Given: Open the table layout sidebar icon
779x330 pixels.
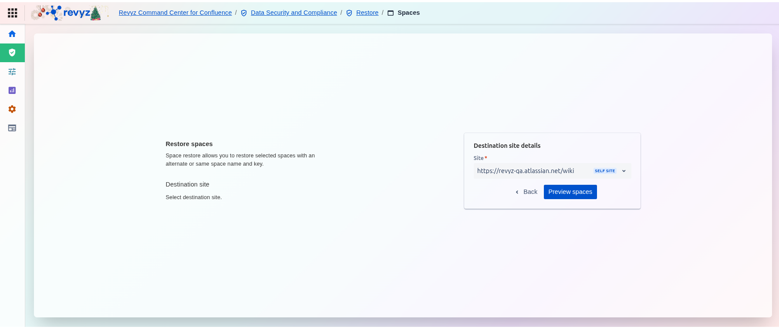Looking at the screenshot, I should point(12,128).
